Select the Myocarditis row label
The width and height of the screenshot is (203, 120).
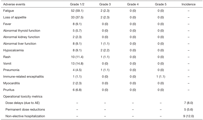coord(12,83)
